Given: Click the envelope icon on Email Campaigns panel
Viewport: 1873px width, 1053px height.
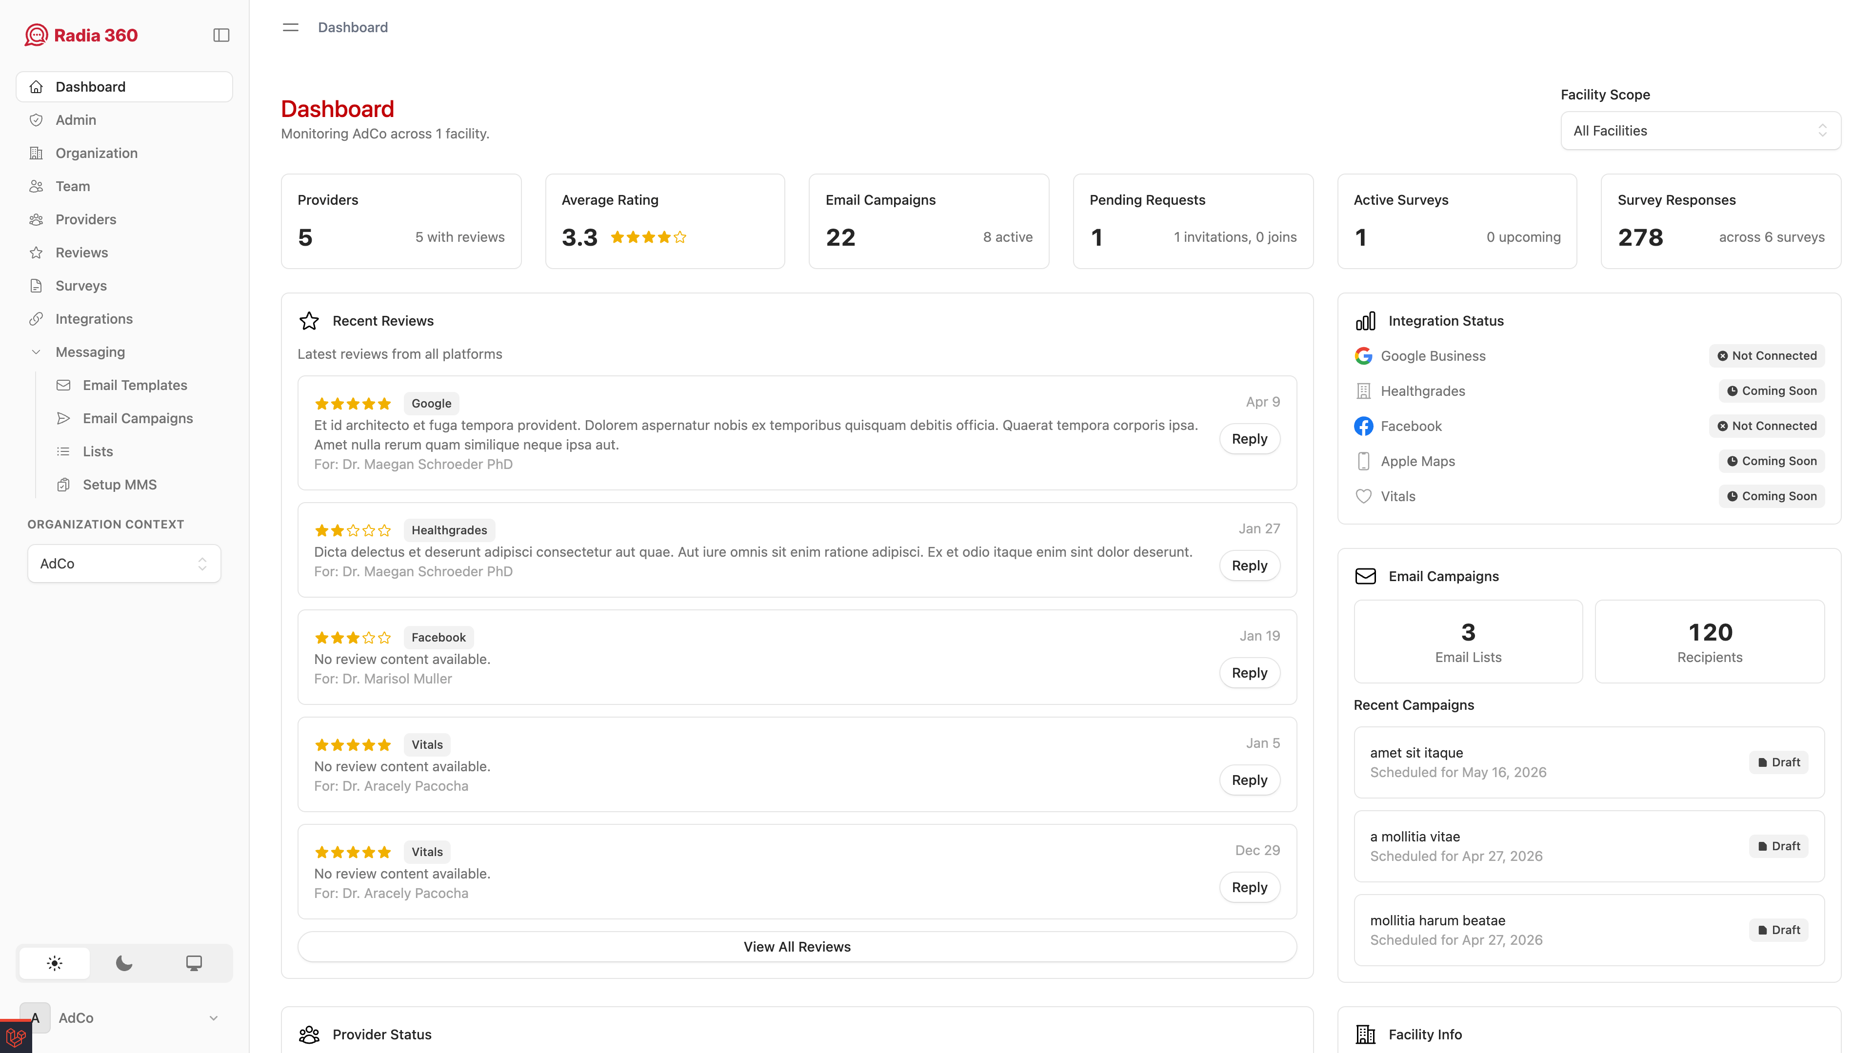Looking at the screenshot, I should point(1366,576).
